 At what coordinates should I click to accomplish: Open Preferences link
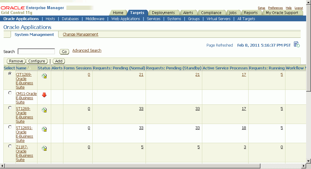pyautogui.click(x=275, y=8)
